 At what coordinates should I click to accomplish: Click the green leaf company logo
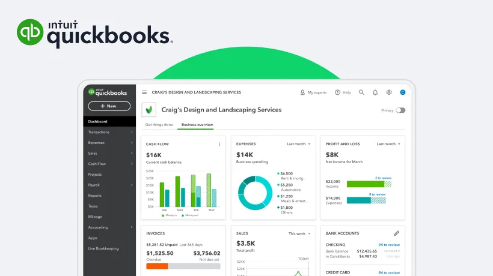149,110
